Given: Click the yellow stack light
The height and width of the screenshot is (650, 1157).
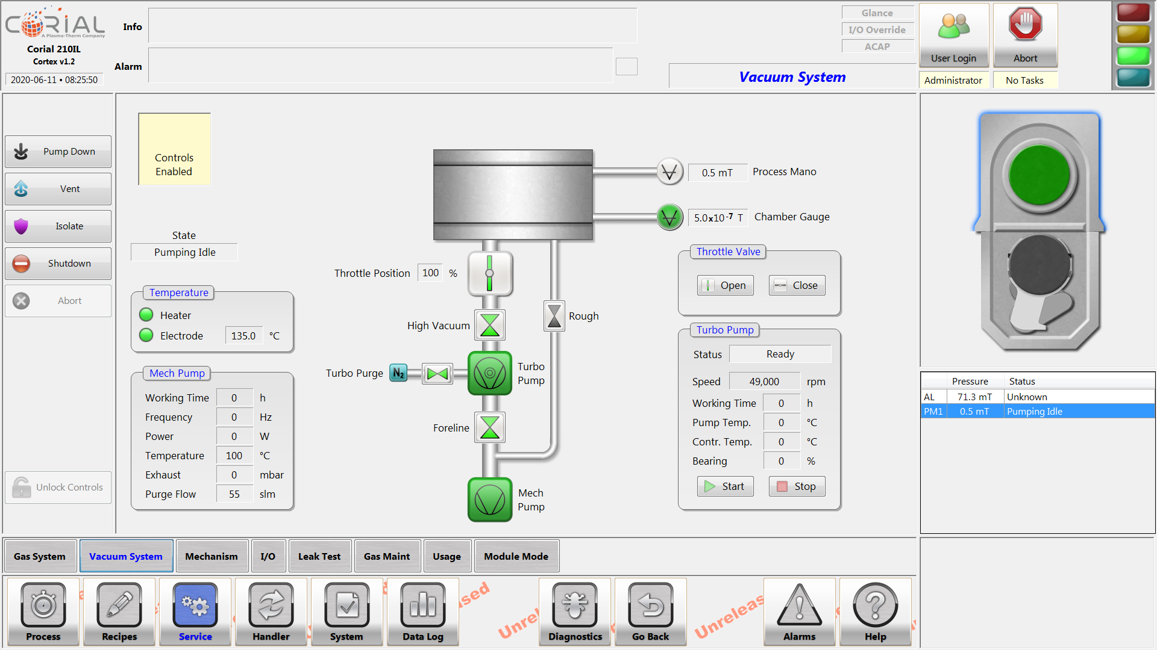Looking at the screenshot, I should point(1133,34).
